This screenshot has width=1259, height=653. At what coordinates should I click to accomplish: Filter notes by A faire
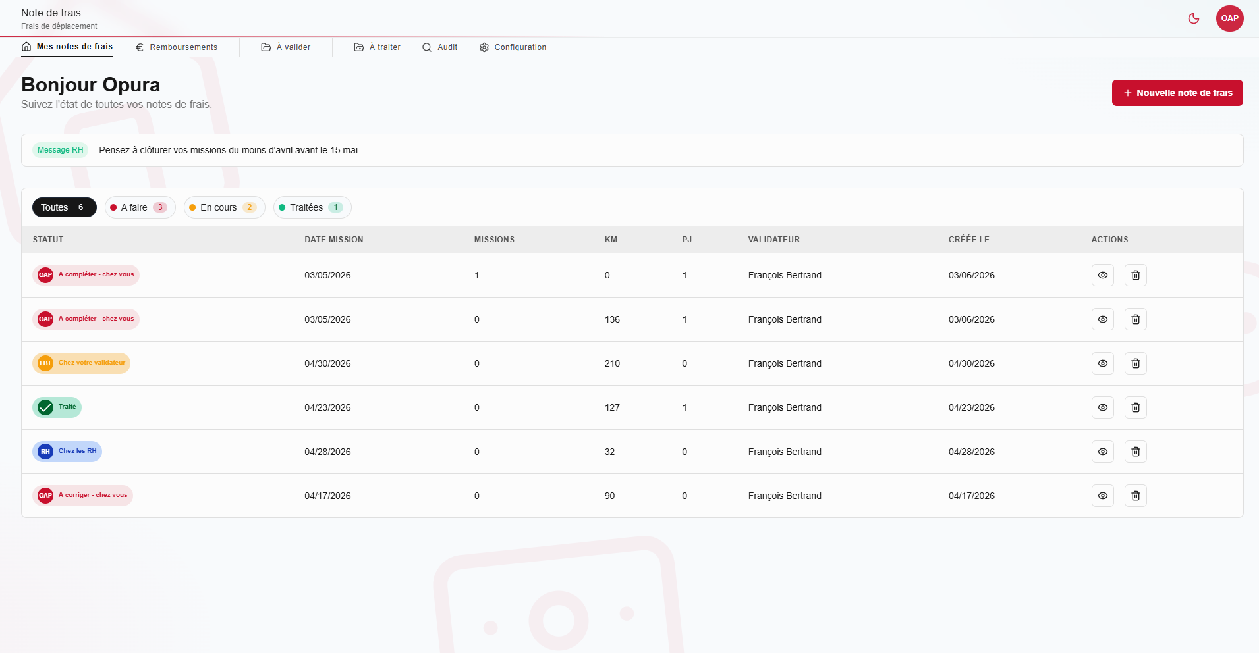pos(140,207)
